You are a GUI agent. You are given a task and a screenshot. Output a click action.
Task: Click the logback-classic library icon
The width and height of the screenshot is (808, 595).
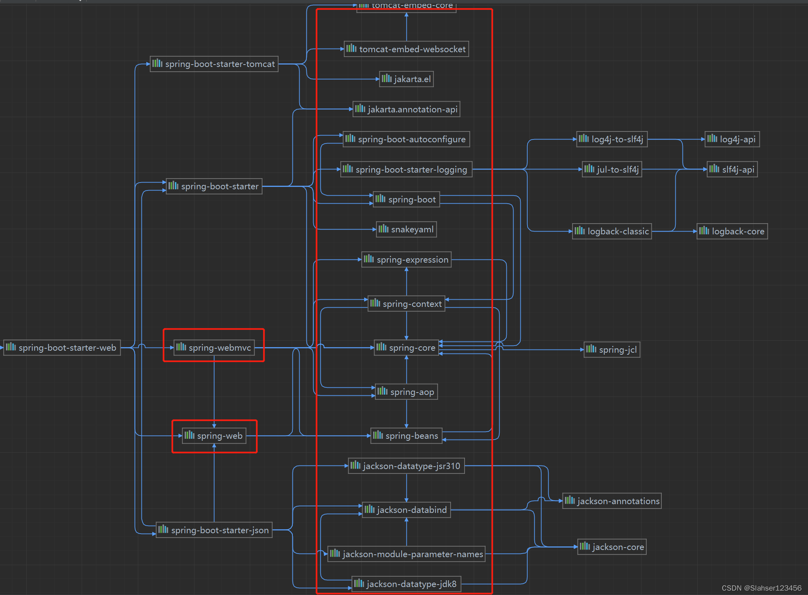580,231
